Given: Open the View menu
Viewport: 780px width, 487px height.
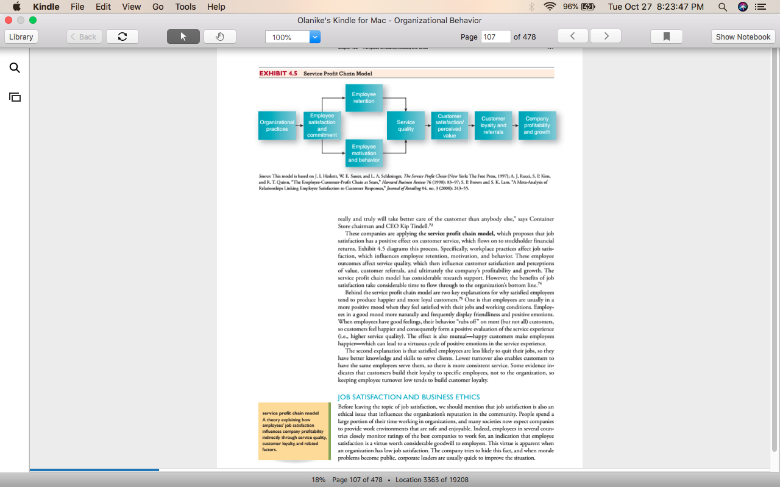Looking at the screenshot, I should (131, 7).
